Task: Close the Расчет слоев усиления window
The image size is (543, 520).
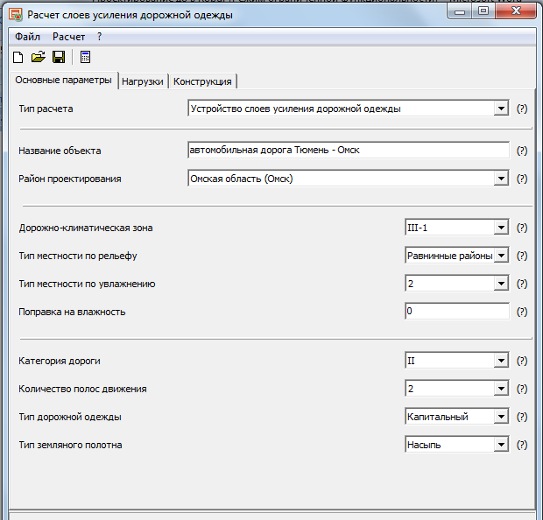Action: point(516,11)
